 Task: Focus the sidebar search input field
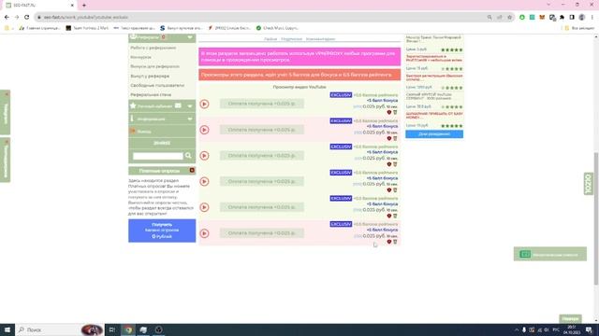158,156
